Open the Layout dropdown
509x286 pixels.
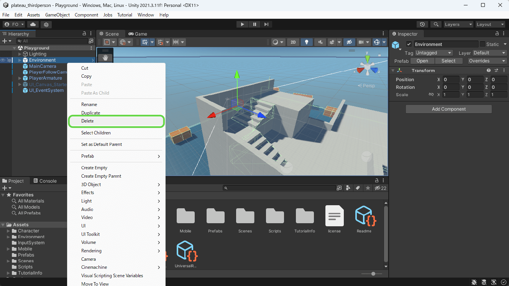(x=489, y=24)
